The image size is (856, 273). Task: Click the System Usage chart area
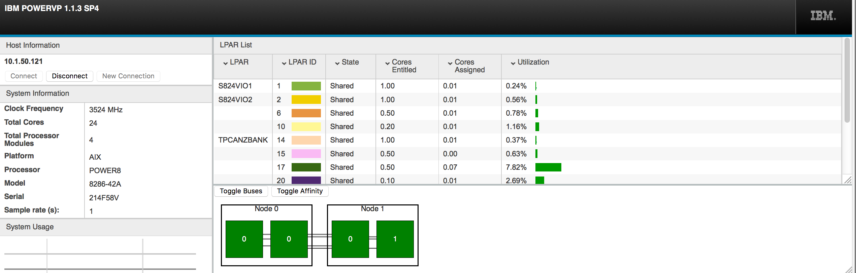pyautogui.click(x=100, y=256)
